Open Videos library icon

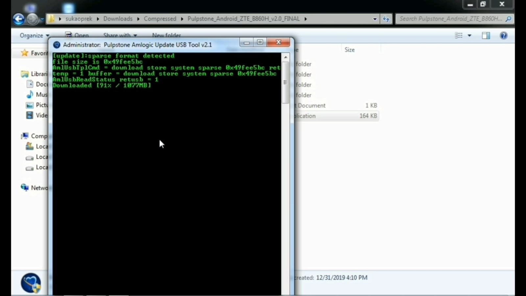click(x=30, y=115)
